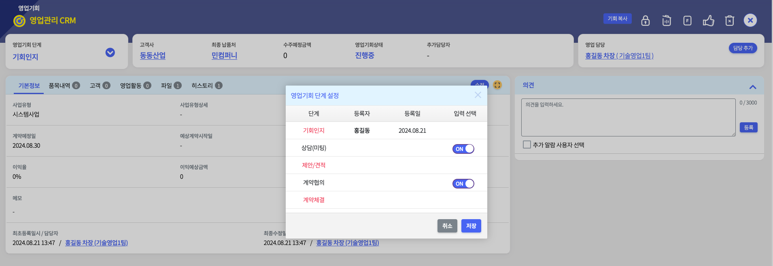Click the round X close icon in header
773x266 pixels.
tap(750, 20)
